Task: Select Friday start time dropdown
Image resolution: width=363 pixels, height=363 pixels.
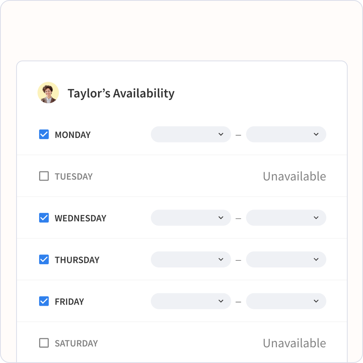Action: point(191,301)
